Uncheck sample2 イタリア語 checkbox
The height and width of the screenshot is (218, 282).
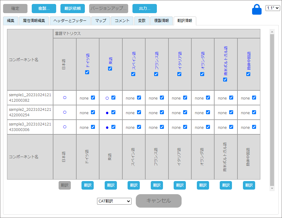click(x=185, y=112)
